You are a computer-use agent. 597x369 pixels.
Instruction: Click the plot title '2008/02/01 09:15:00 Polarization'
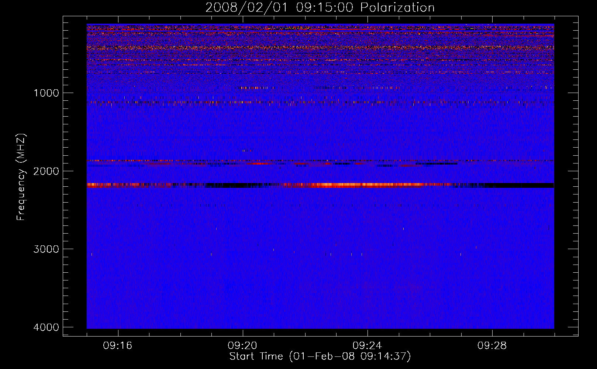pos(320,8)
